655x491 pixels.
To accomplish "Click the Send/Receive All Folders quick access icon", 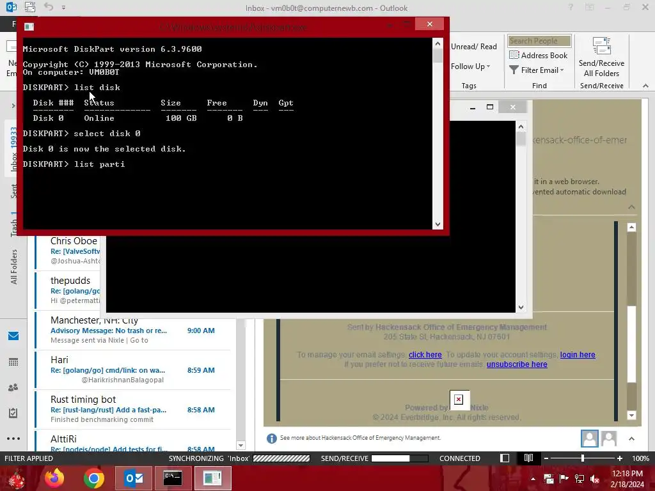I will click(29, 7).
